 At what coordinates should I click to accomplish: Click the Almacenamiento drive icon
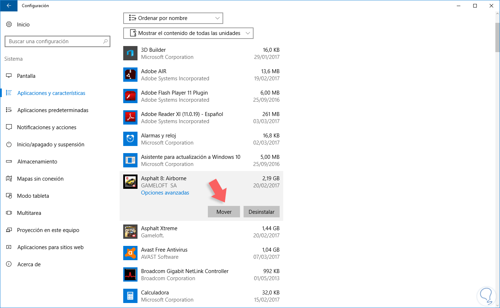[9, 162]
